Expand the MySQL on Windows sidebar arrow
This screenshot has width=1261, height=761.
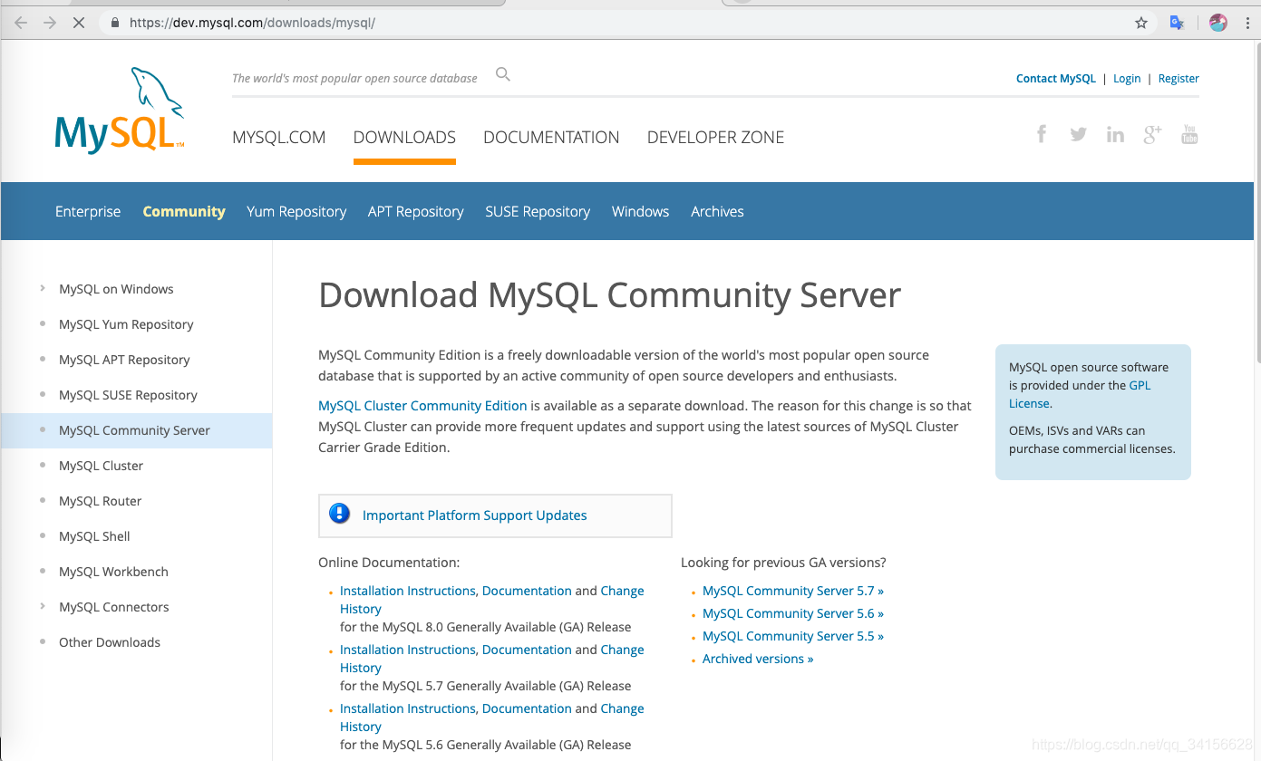click(x=43, y=289)
